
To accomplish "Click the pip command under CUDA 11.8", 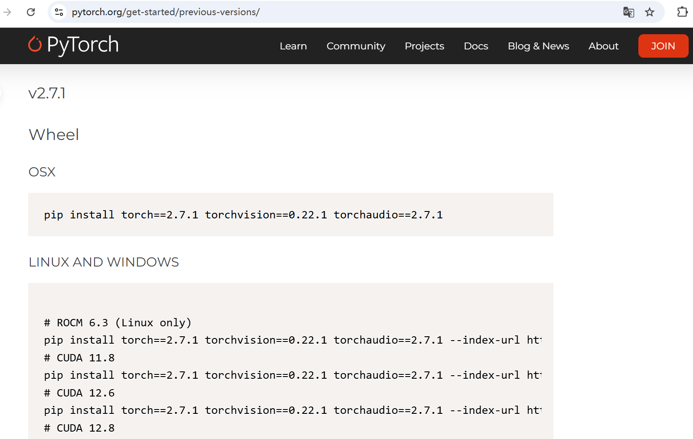I will 293,375.
